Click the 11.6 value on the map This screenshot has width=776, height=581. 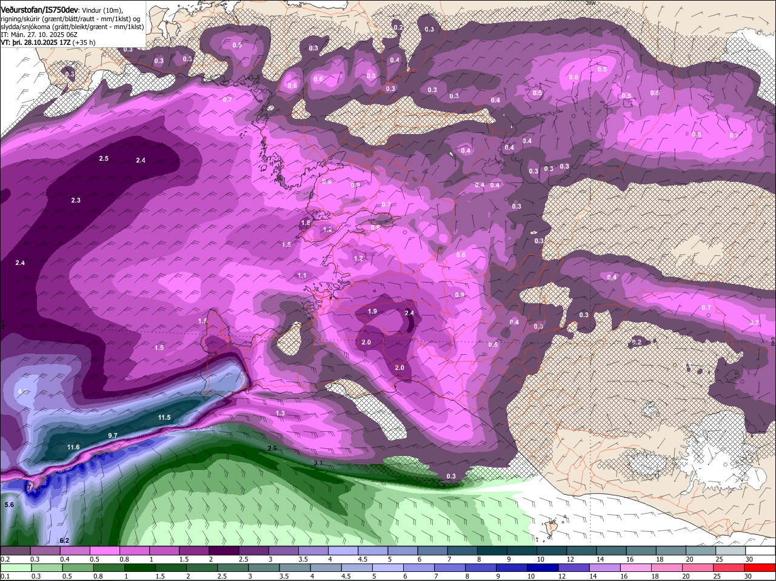[x=73, y=447]
